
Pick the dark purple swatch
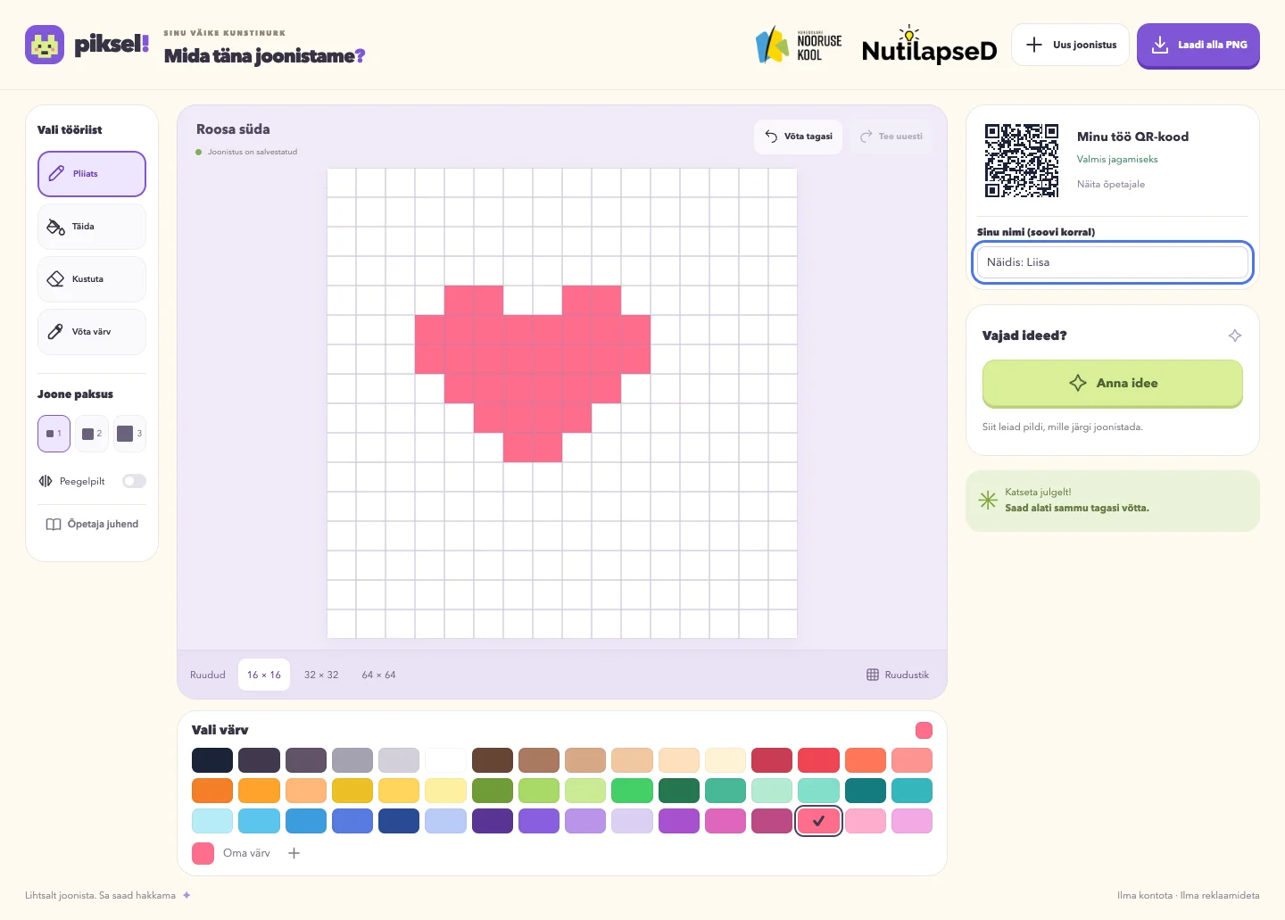click(493, 821)
